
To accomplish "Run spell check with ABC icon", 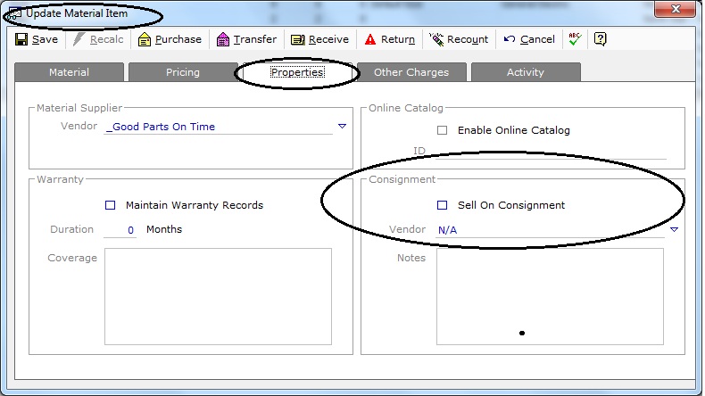I will point(576,39).
